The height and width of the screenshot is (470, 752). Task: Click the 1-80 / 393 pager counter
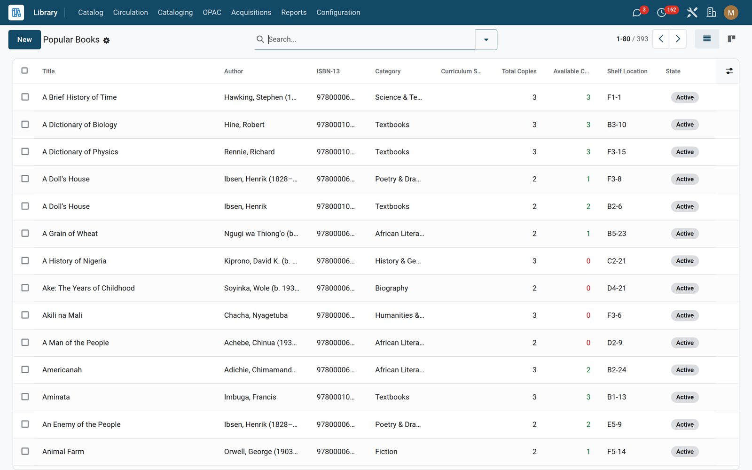pyautogui.click(x=632, y=39)
